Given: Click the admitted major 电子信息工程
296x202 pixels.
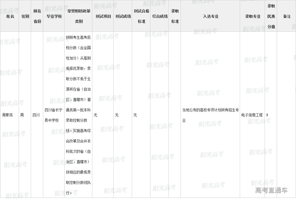Looking at the screenshot, I should coord(252,115).
